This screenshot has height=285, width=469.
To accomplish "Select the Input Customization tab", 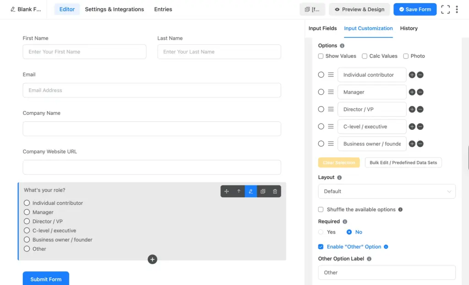I will click(x=368, y=28).
